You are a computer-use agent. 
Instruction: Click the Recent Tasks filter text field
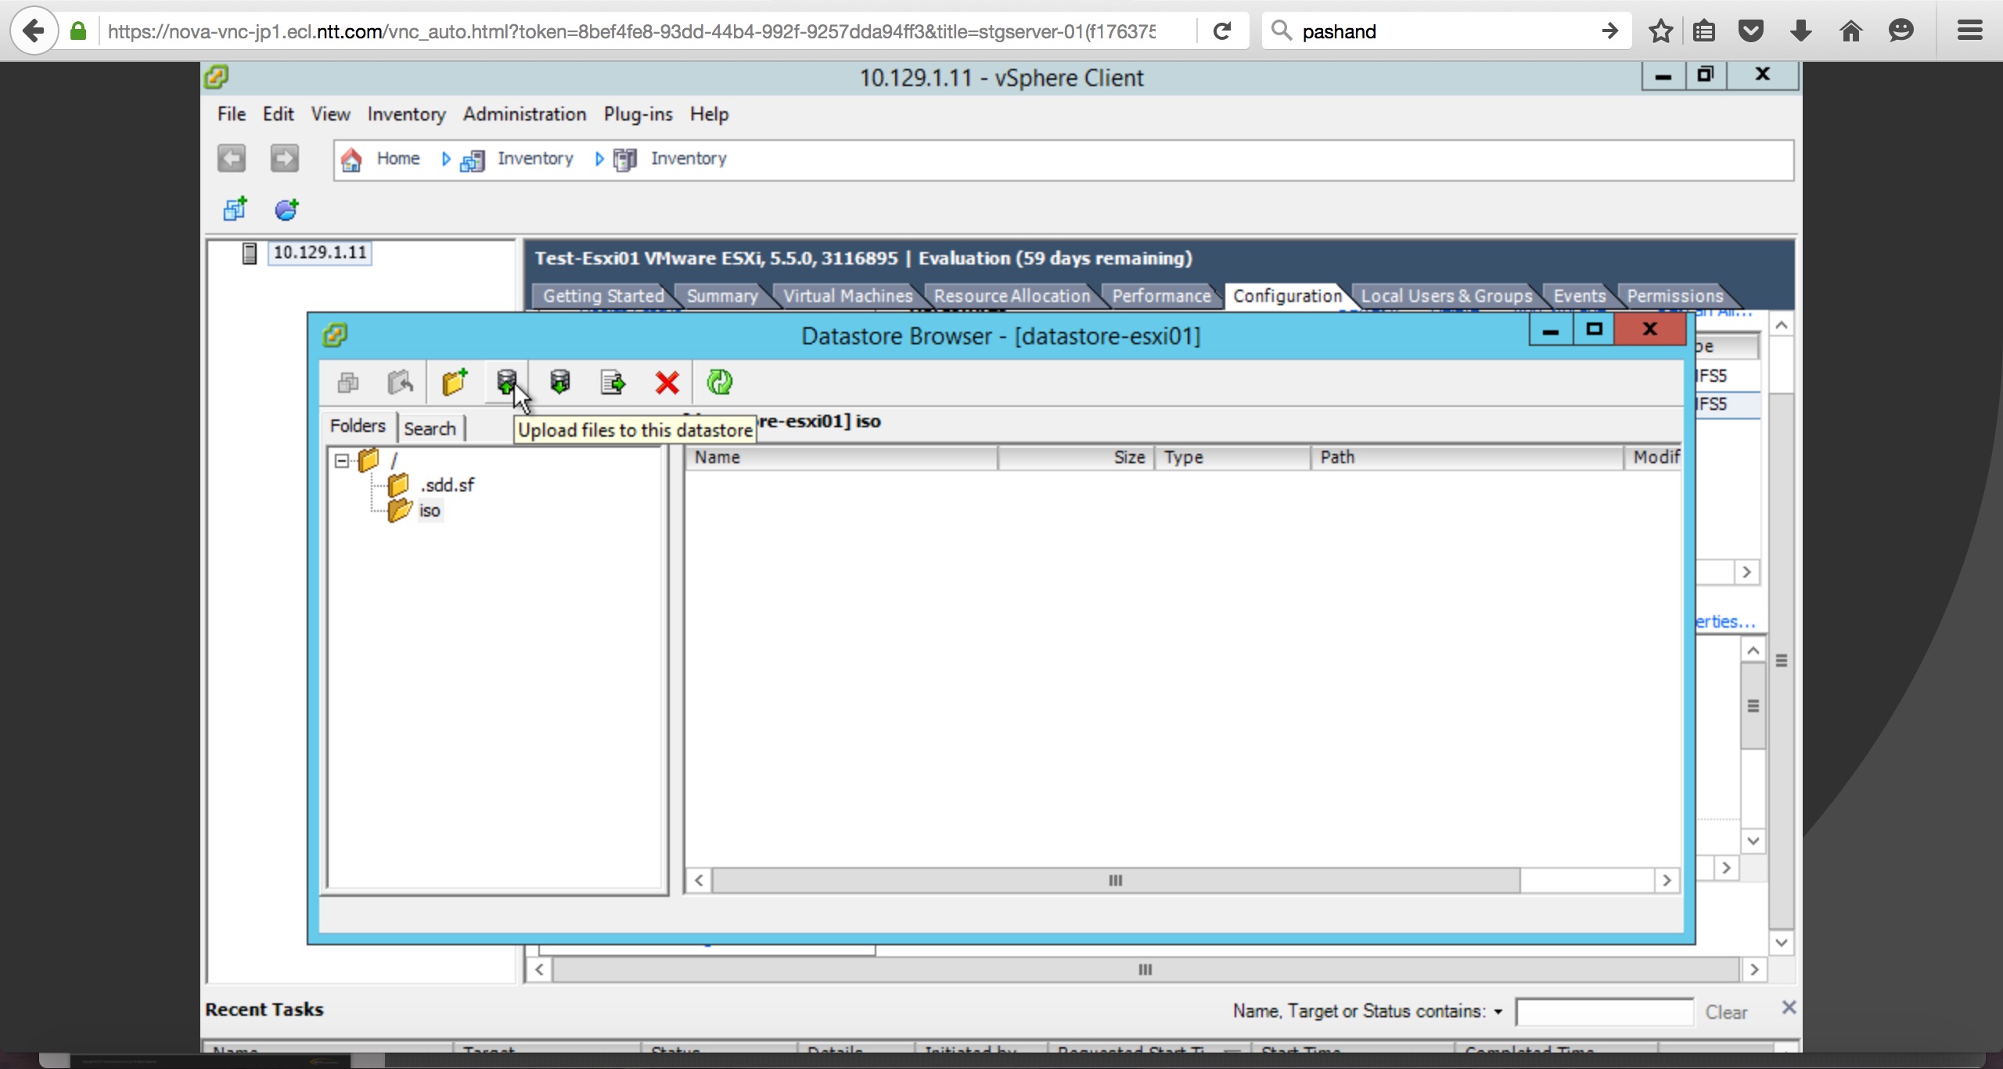[1604, 1012]
